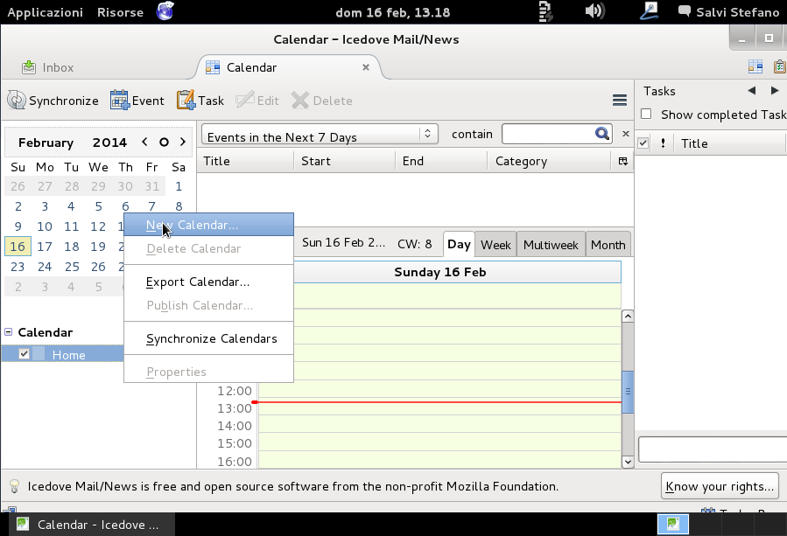Open the Events in the Next 7 Days dropdown
Viewport: 787px width, 536px height.
(x=320, y=136)
